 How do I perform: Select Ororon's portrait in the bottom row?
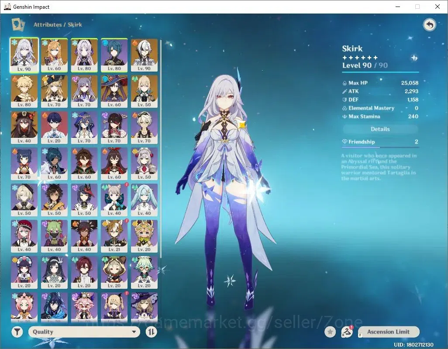(54, 307)
